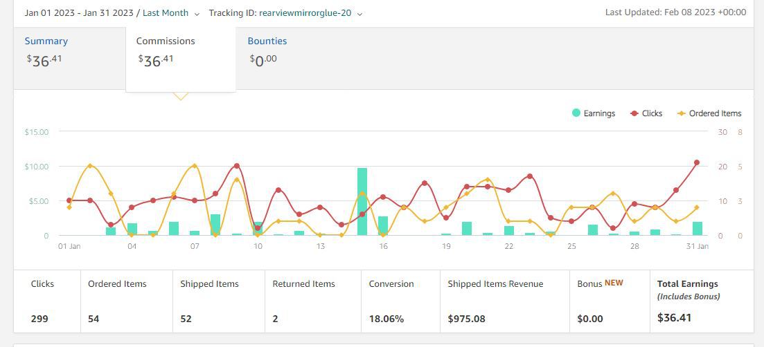Click the red clicks point on Jan 23
The width and height of the screenshot is (764, 347).
tap(530, 176)
